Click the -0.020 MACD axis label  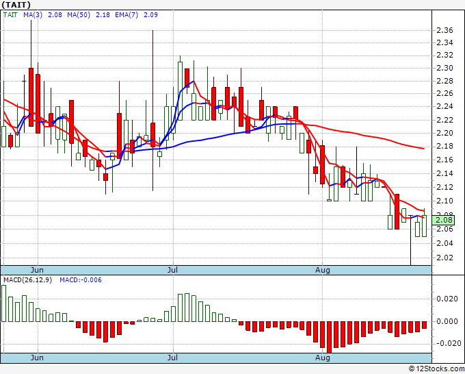[x=447, y=343]
